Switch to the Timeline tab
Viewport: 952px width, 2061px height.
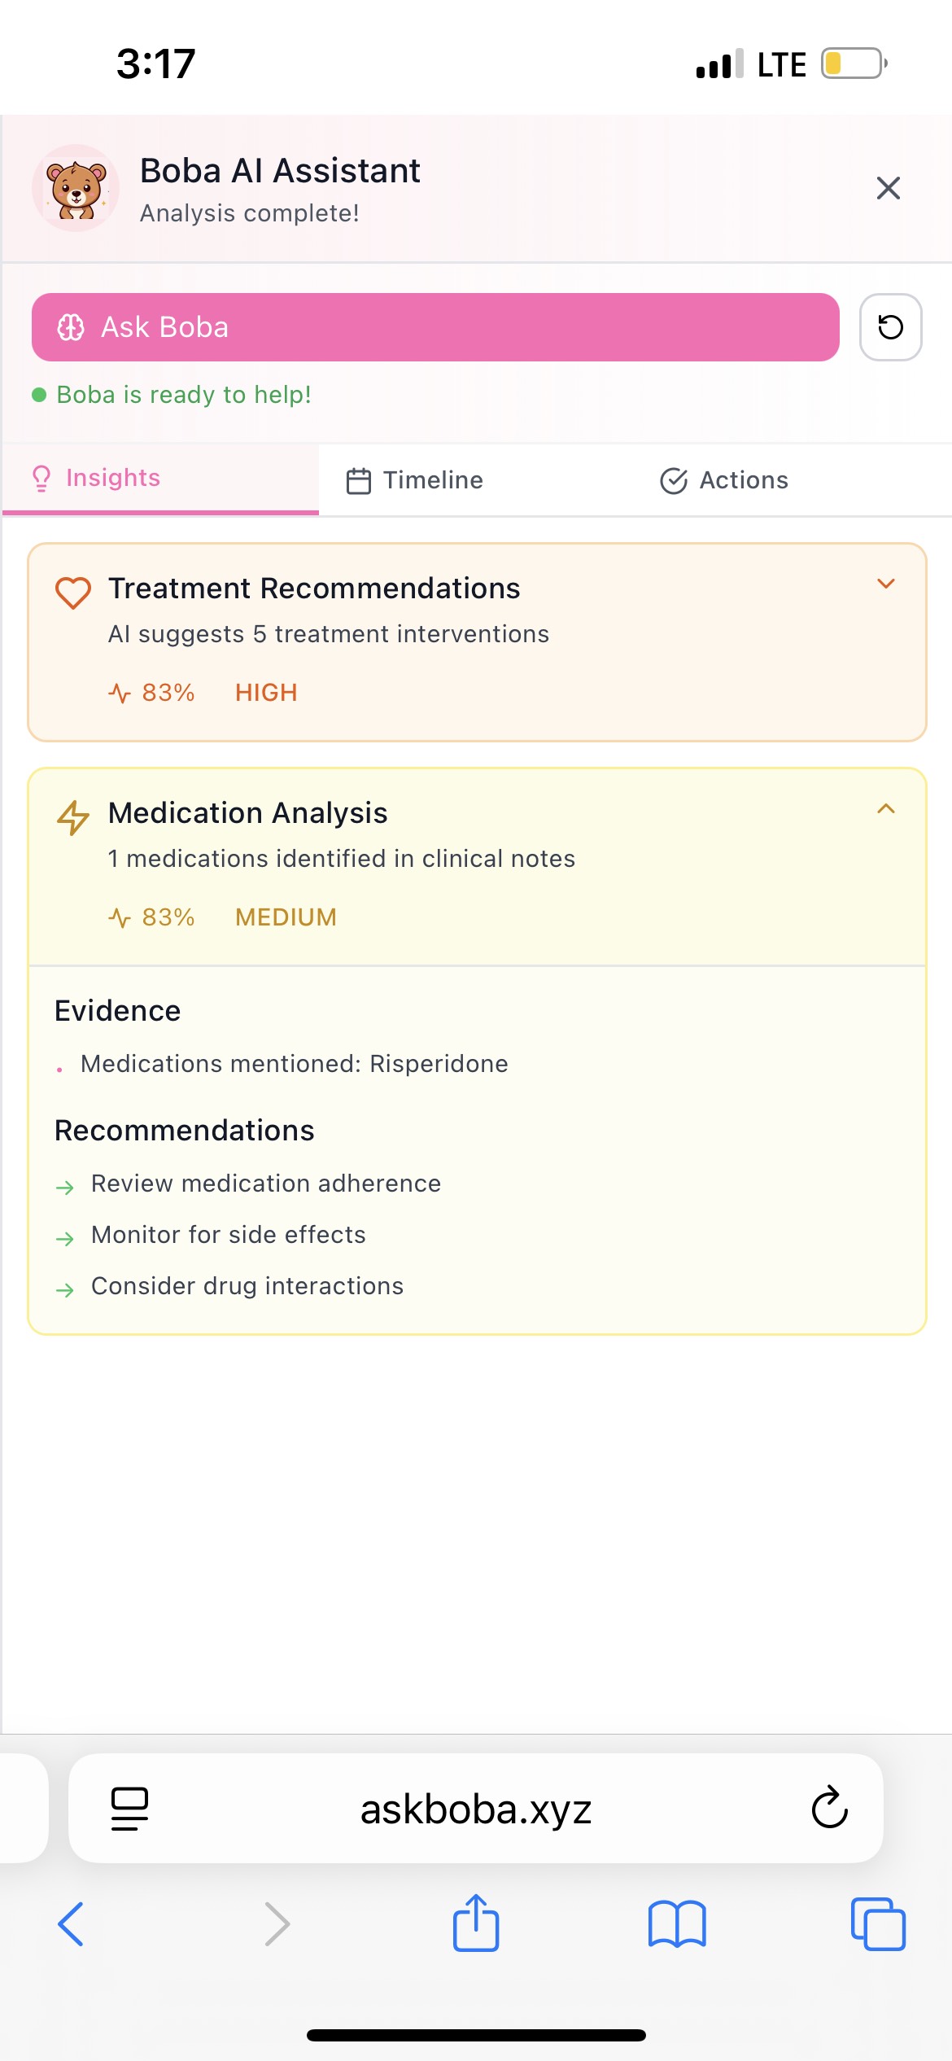coord(415,480)
